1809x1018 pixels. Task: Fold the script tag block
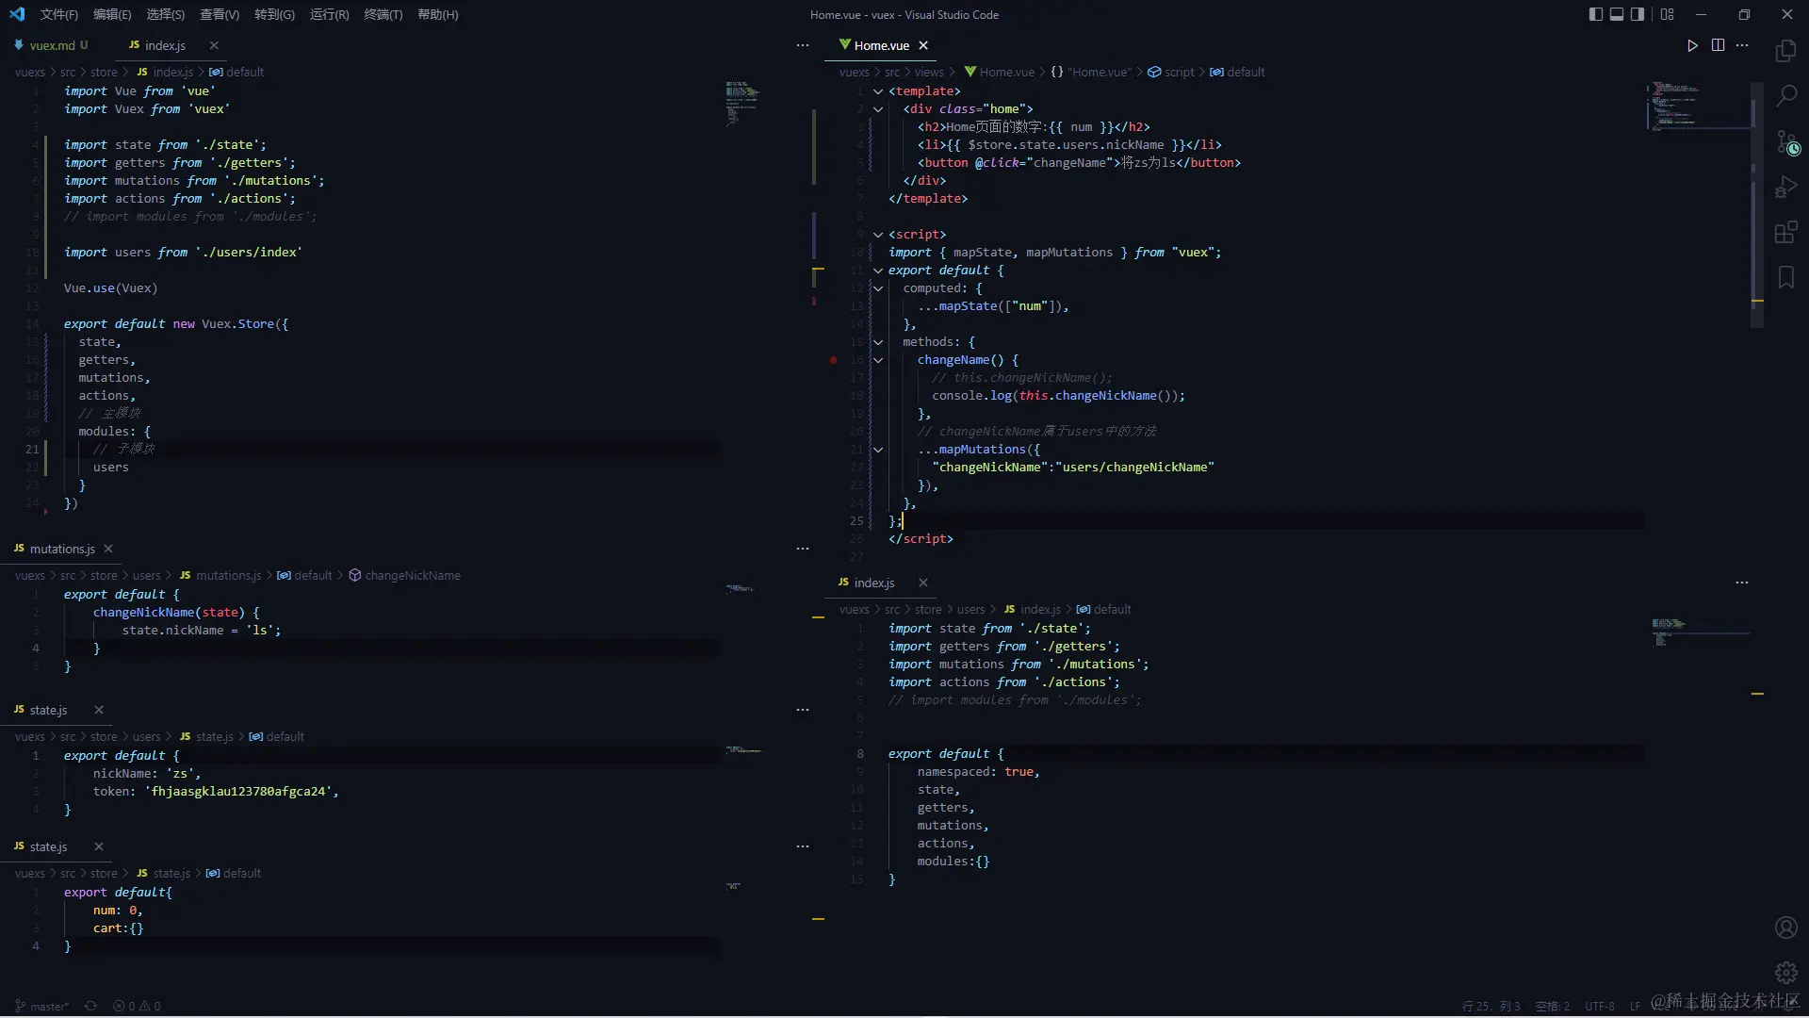pos(878,235)
